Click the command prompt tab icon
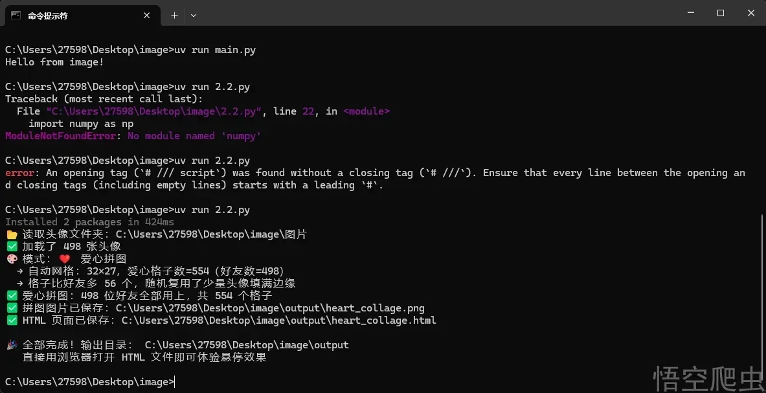This screenshot has width=766, height=393. tap(16, 15)
